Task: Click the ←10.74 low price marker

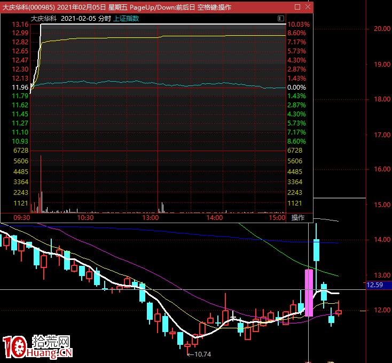Action: [x=199, y=354]
